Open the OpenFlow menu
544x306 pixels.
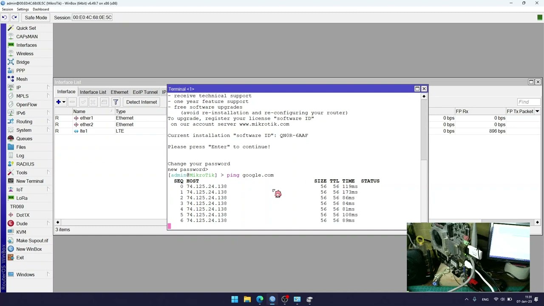[26, 105]
